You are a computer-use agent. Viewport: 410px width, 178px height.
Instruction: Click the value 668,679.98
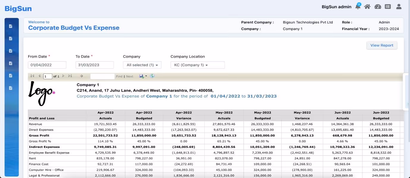click(343, 135)
